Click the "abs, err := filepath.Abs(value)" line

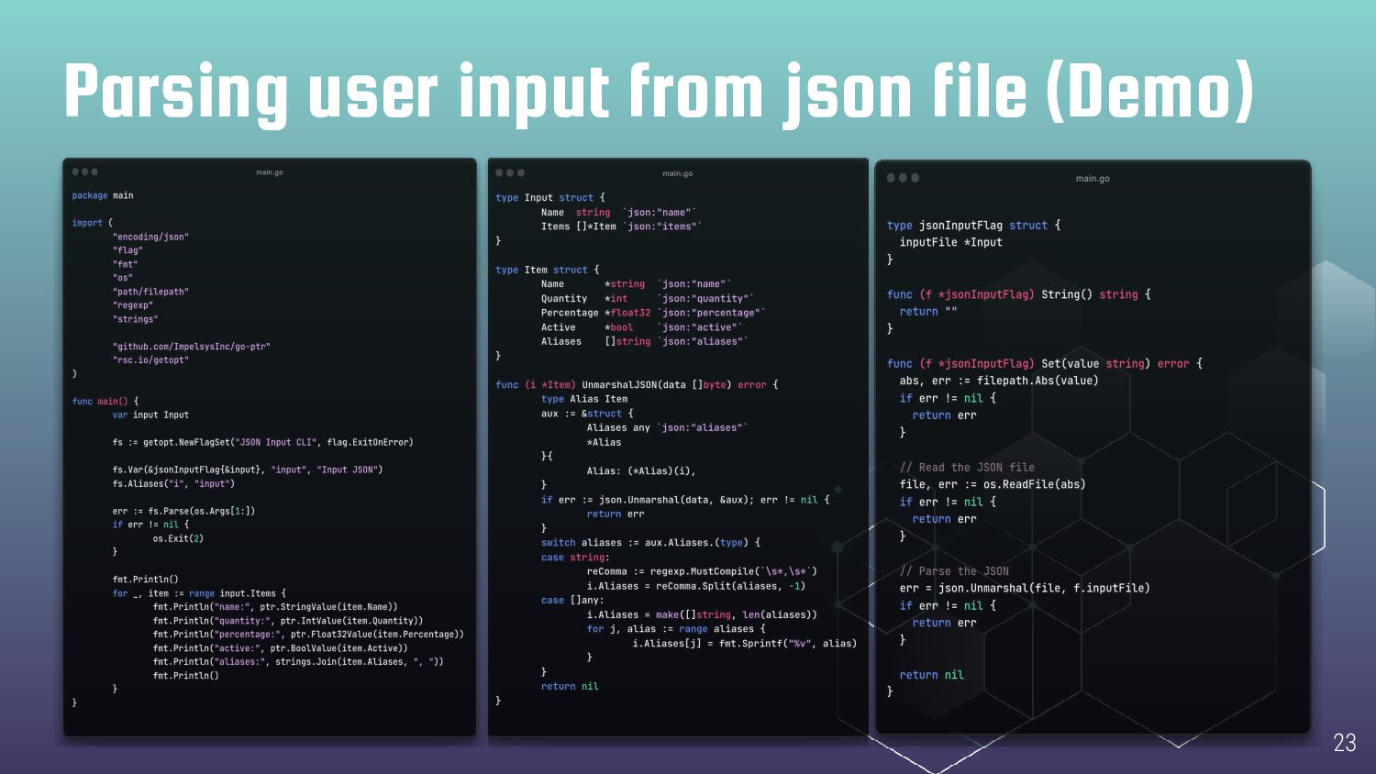pyautogui.click(x=998, y=381)
